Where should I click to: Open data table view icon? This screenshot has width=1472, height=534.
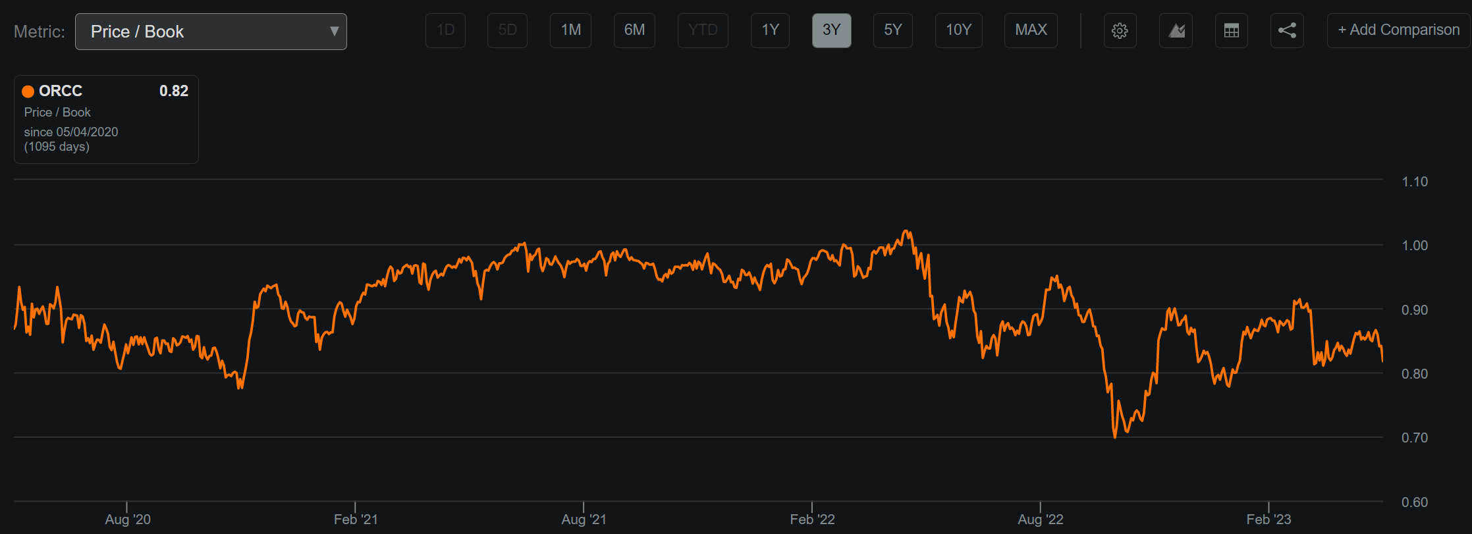pyautogui.click(x=1232, y=30)
